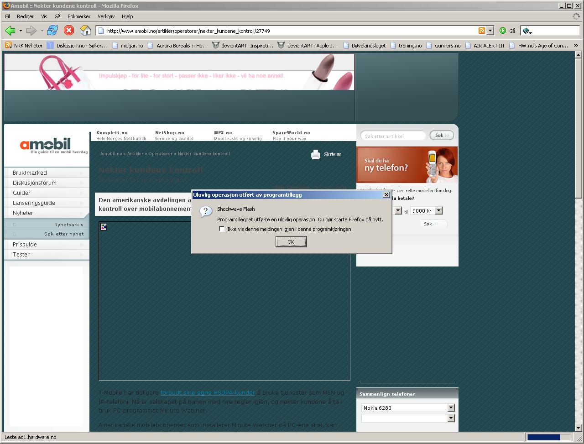Select Tester in the sidebar
Image resolution: width=584 pixels, height=444 pixels.
[x=47, y=254]
